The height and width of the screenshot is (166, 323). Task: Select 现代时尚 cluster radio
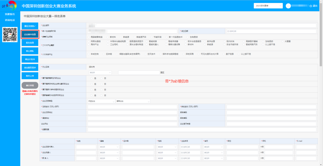point(224,41)
